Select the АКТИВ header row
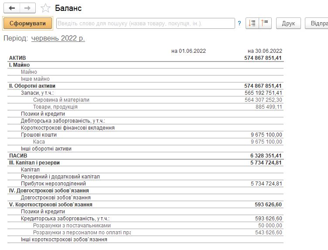This screenshot has height=250, width=328. [146, 58]
